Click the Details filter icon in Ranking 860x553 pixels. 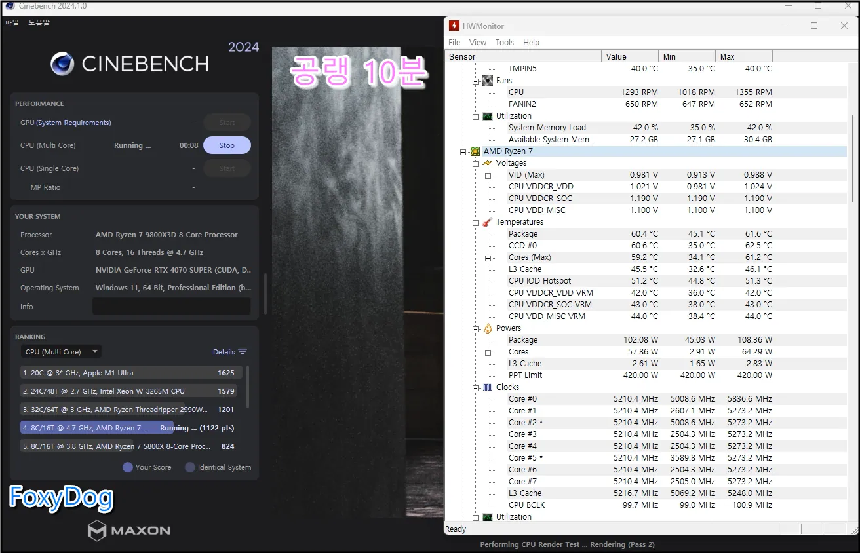[x=243, y=352]
